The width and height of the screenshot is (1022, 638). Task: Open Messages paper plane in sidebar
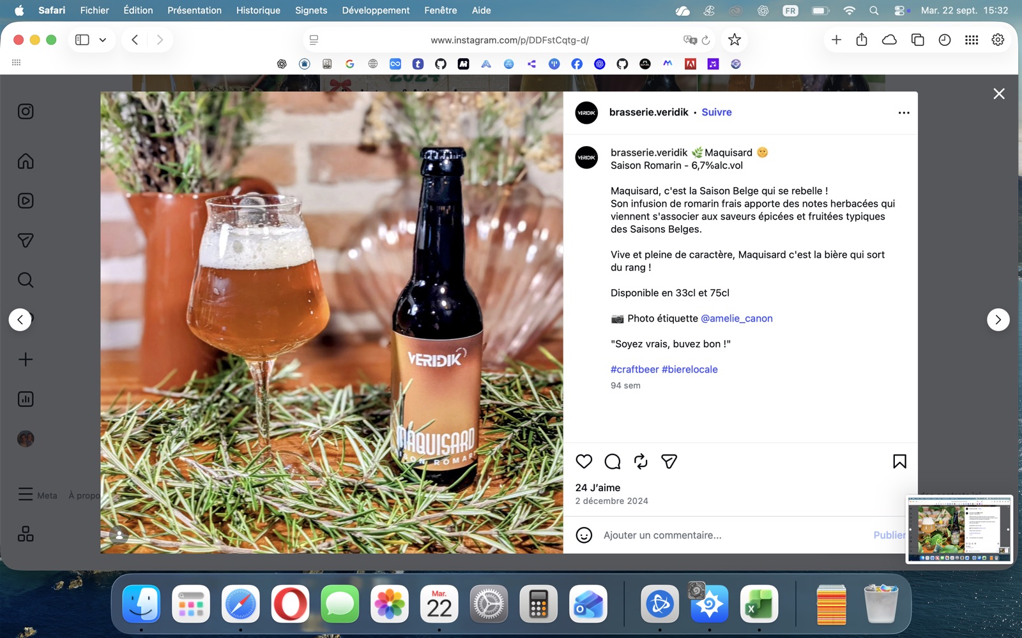coord(26,241)
